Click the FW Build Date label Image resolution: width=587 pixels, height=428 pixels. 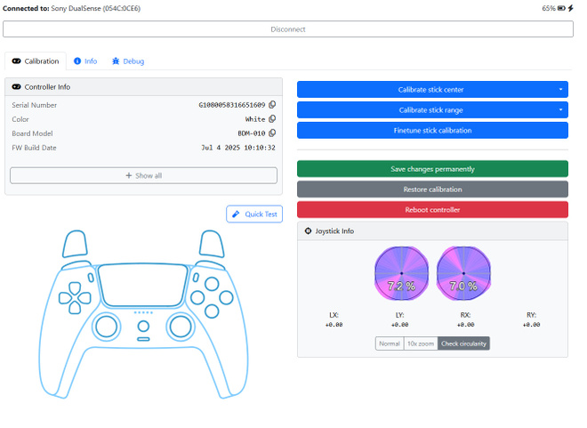(34, 148)
